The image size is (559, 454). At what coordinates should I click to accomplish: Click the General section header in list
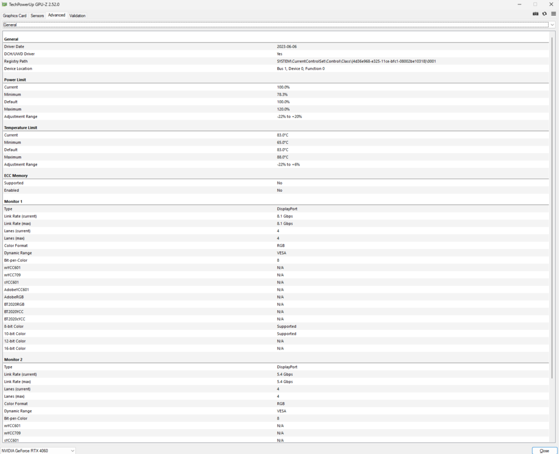(11, 39)
